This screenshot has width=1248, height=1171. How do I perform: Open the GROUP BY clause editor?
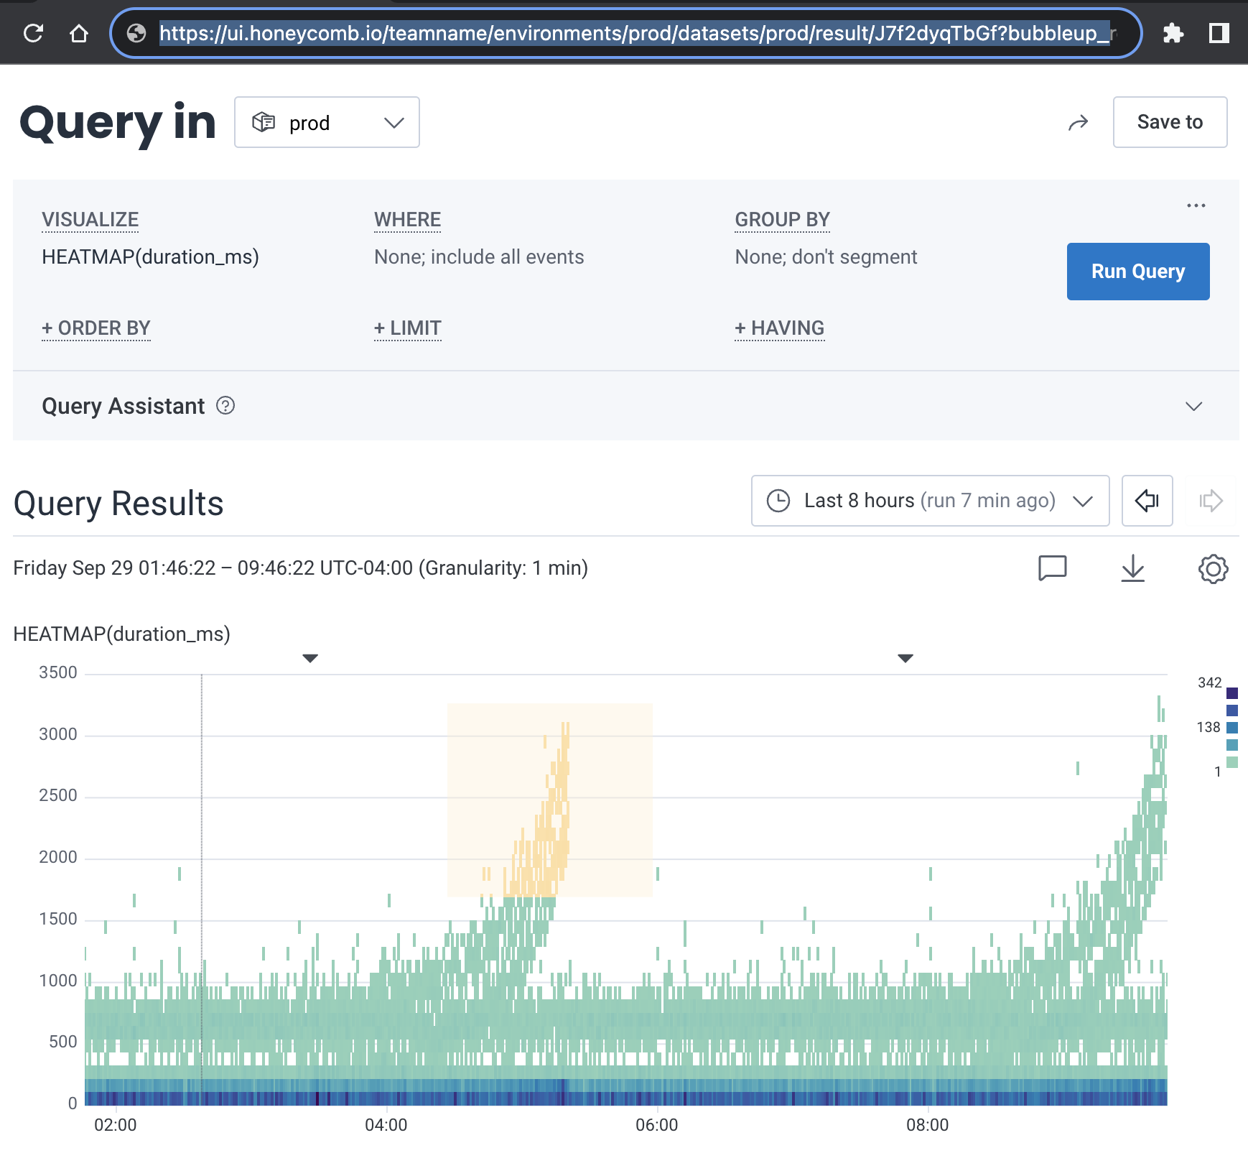[782, 220]
